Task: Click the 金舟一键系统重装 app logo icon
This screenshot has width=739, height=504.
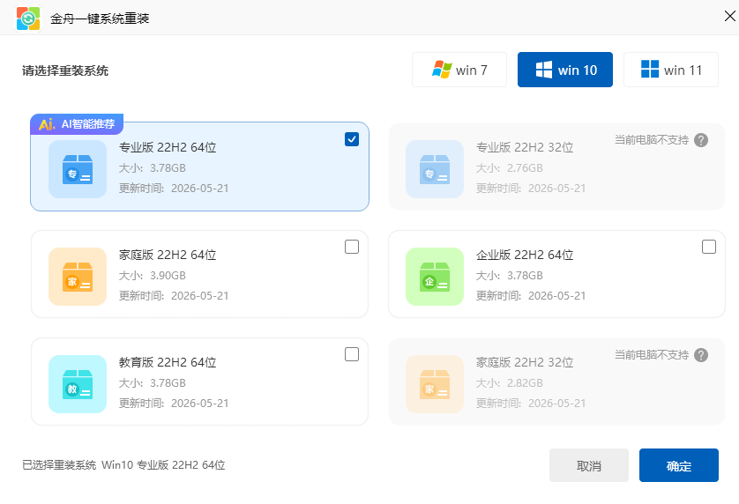Action: point(28,19)
